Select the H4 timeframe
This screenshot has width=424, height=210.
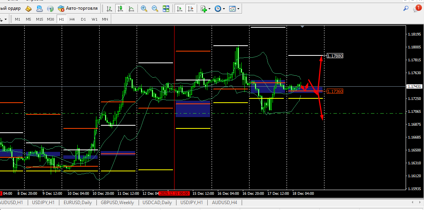coord(72,20)
